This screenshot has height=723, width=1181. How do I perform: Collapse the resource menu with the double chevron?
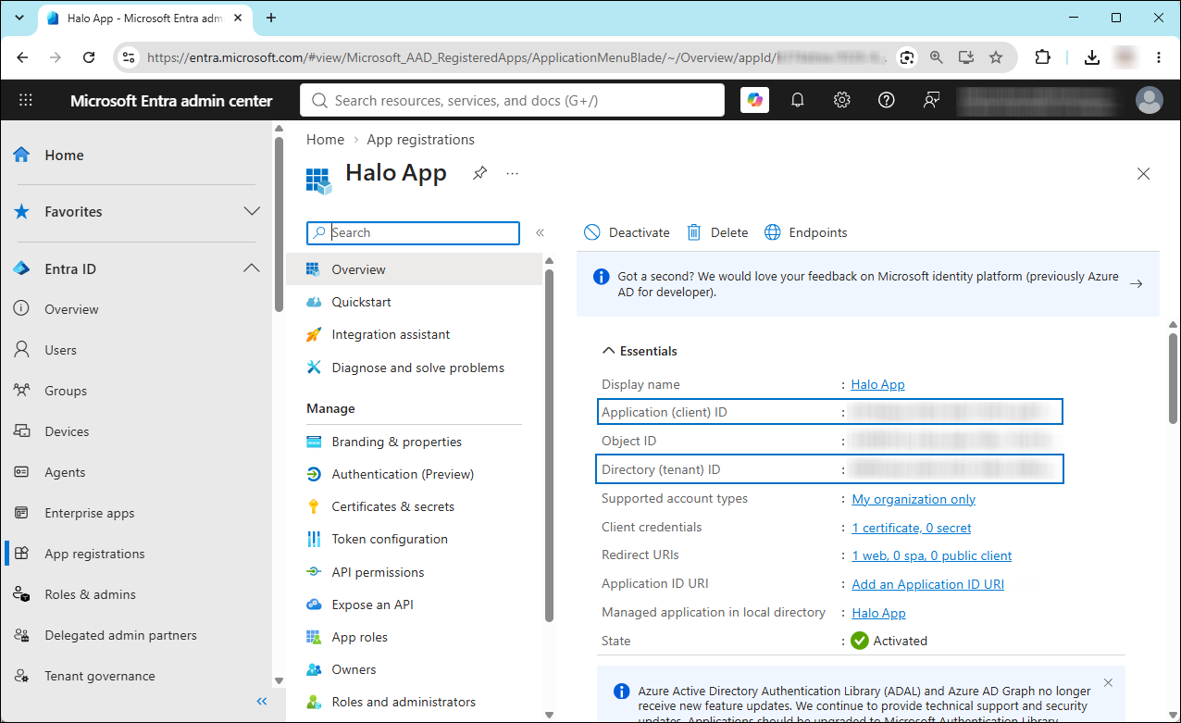pos(541,233)
